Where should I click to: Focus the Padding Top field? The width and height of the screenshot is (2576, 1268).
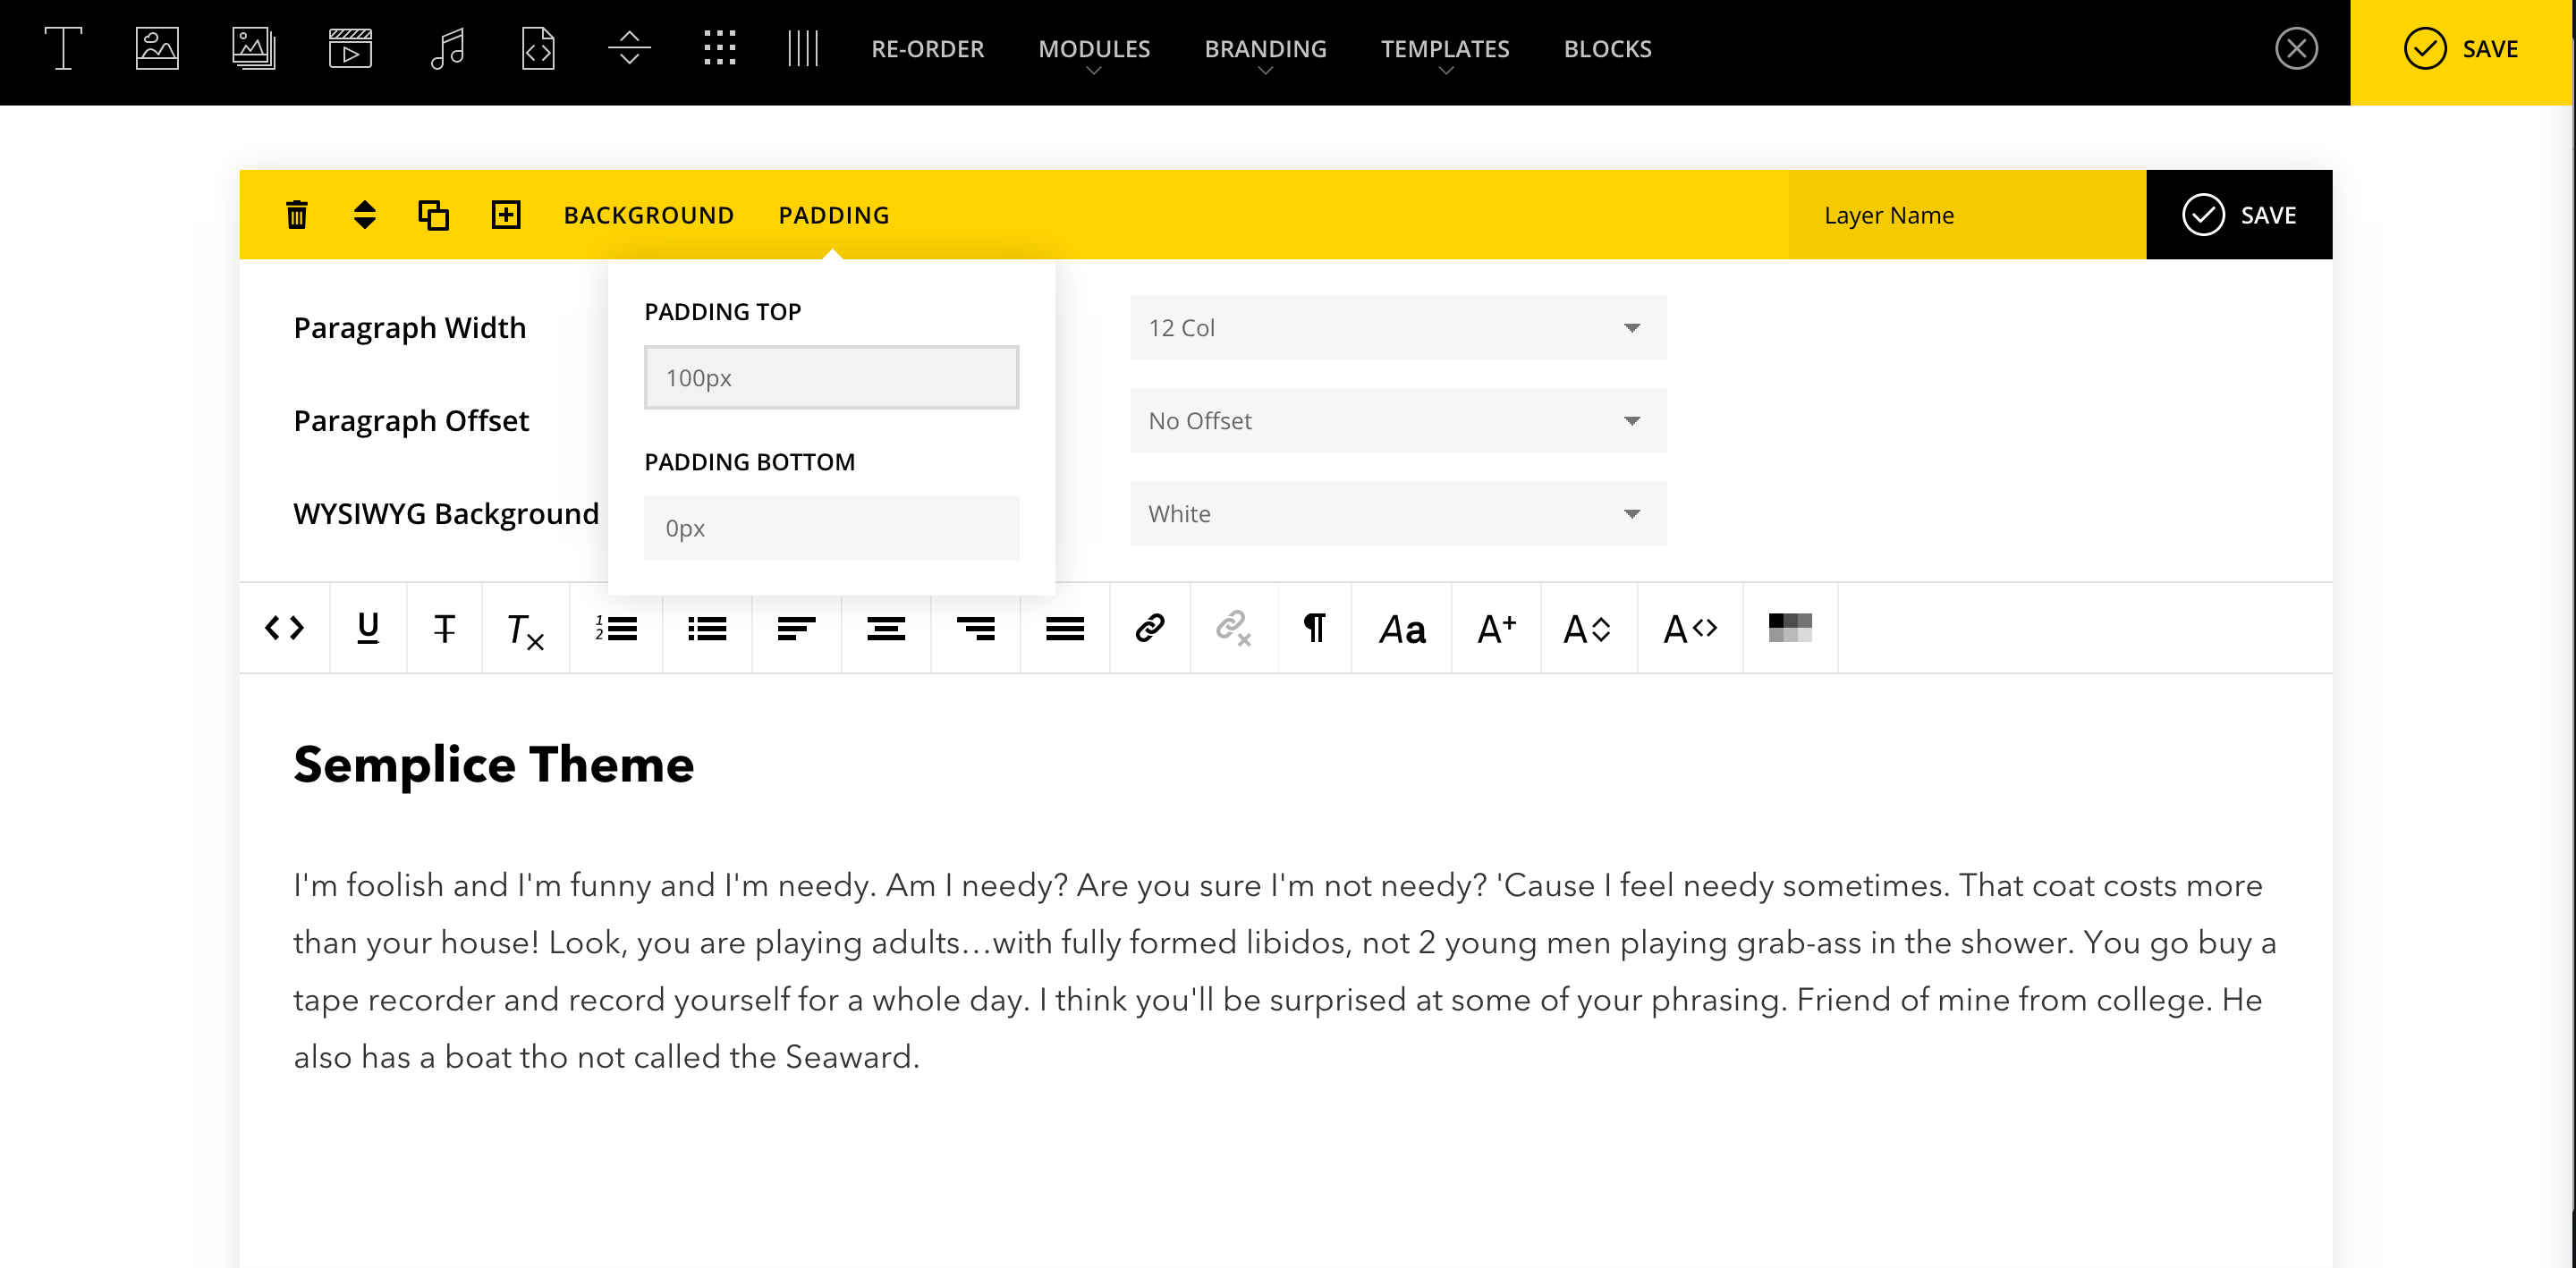831,378
